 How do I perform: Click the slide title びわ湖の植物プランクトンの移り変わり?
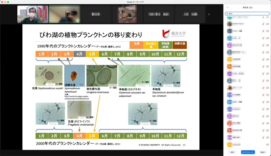tap(91, 35)
